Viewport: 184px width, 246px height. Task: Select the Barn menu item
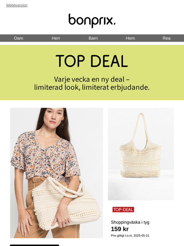[x=93, y=38]
